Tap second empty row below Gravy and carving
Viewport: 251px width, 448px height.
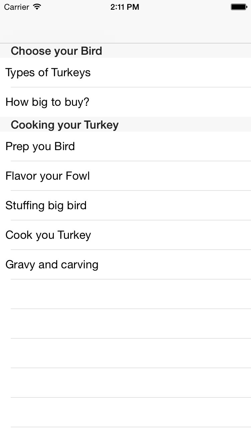[125, 324]
